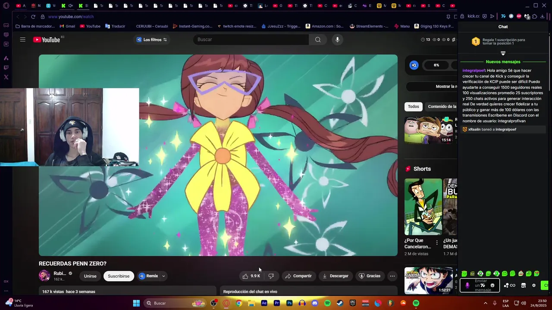
Task: Toggle Los filtros button in YouTube header
Action: click(152, 40)
